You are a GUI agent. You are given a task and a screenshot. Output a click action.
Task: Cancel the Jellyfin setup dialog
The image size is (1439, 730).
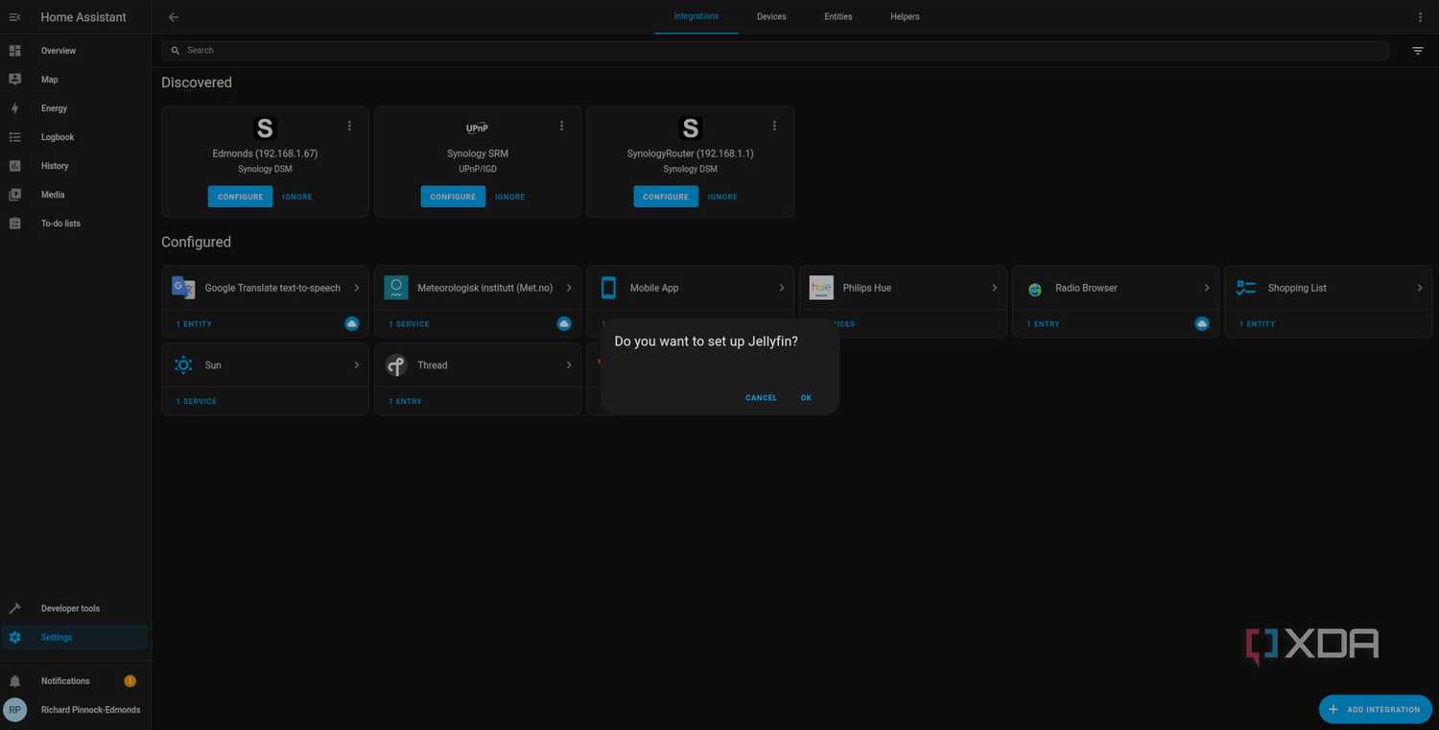click(x=761, y=398)
